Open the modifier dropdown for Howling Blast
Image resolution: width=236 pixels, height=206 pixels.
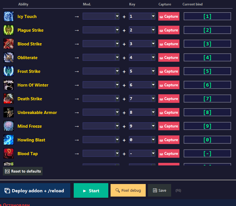[x=101, y=139]
